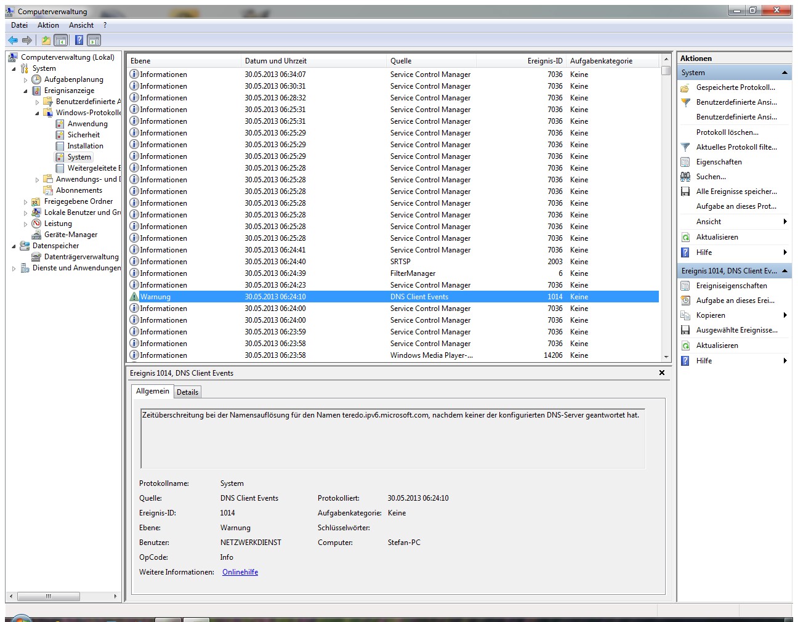Select event at 30.05.2013 06:34:07
The image size is (798, 622).
tap(393, 75)
